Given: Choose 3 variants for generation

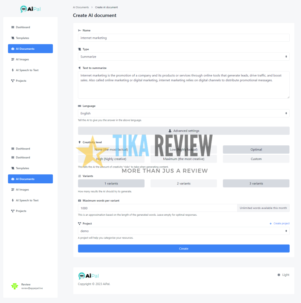Looking at the screenshot, I should 256,183.
